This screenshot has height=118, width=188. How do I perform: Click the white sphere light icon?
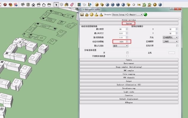134,5
